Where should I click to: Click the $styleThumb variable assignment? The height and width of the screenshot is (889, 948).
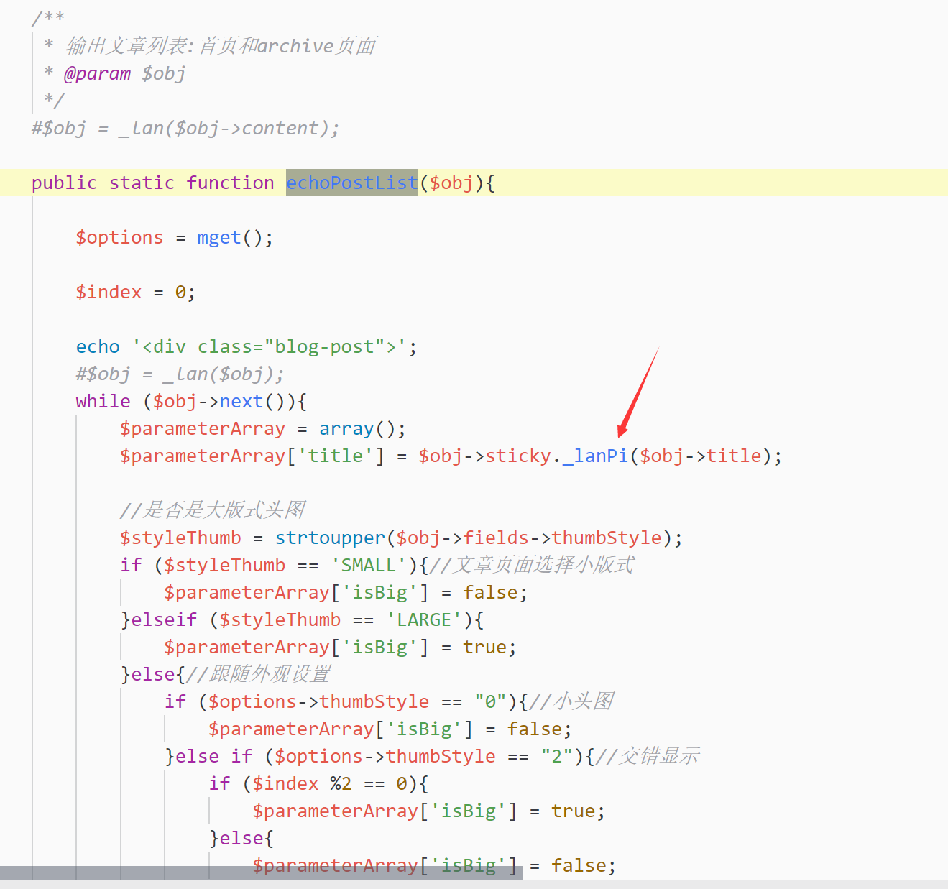click(x=180, y=538)
